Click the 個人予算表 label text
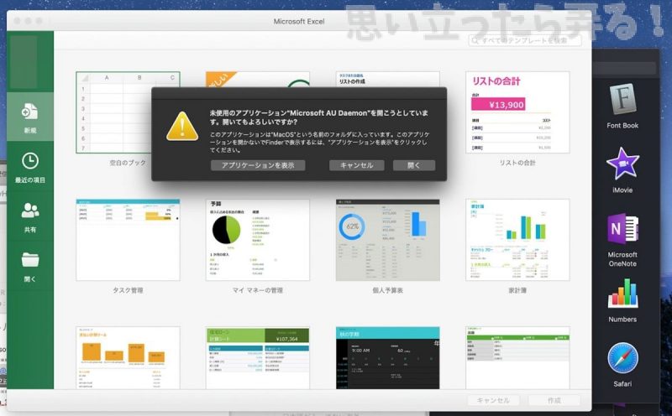 click(387, 290)
